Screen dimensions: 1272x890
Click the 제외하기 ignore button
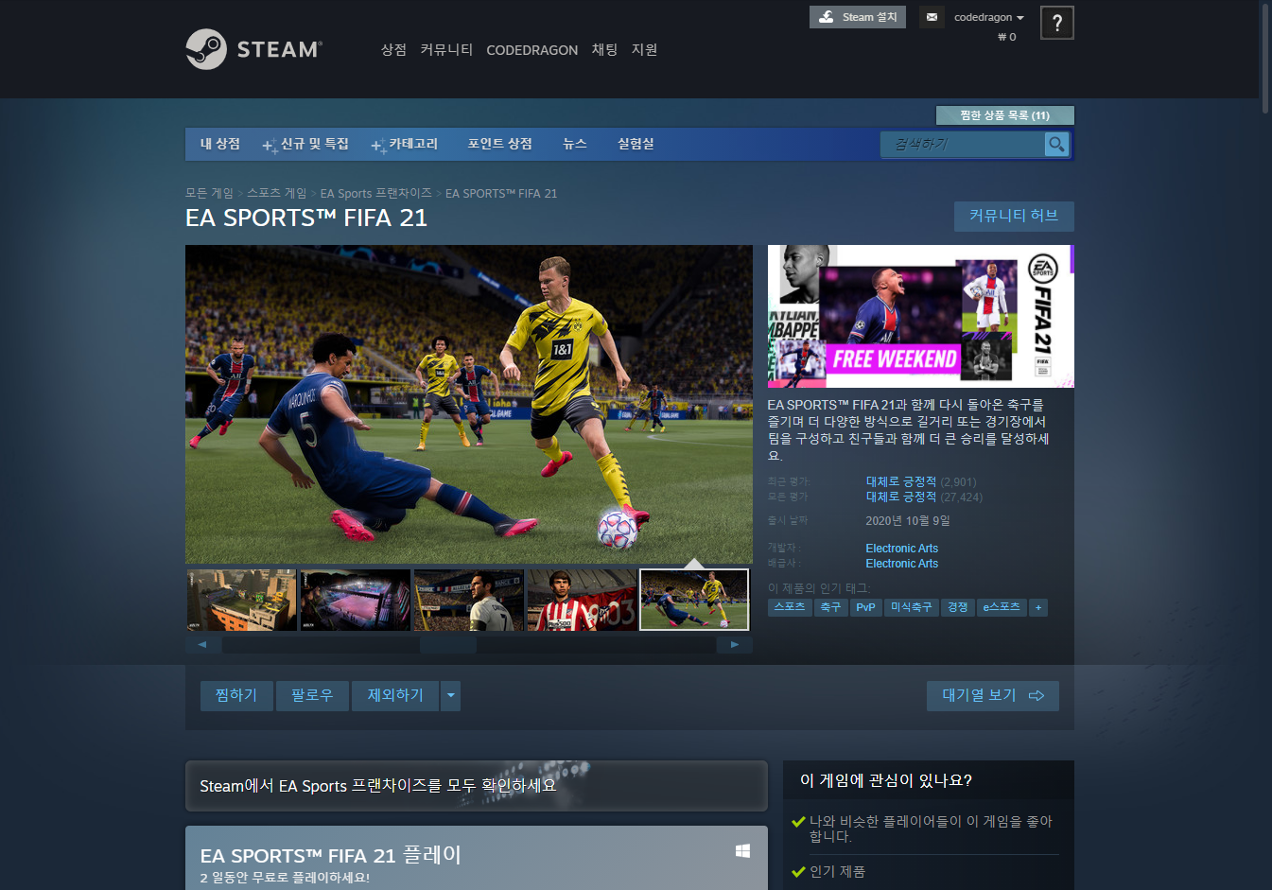click(395, 695)
